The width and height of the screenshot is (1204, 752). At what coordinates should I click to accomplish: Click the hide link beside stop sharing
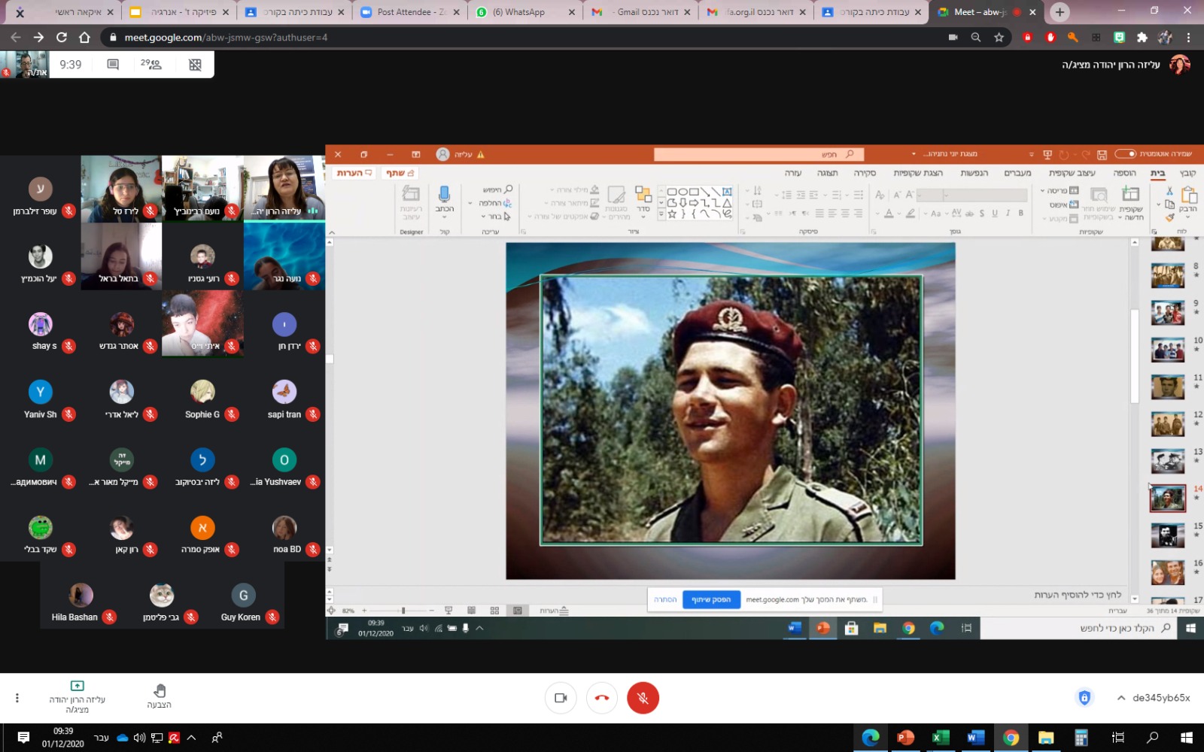[x=665, y=599]
